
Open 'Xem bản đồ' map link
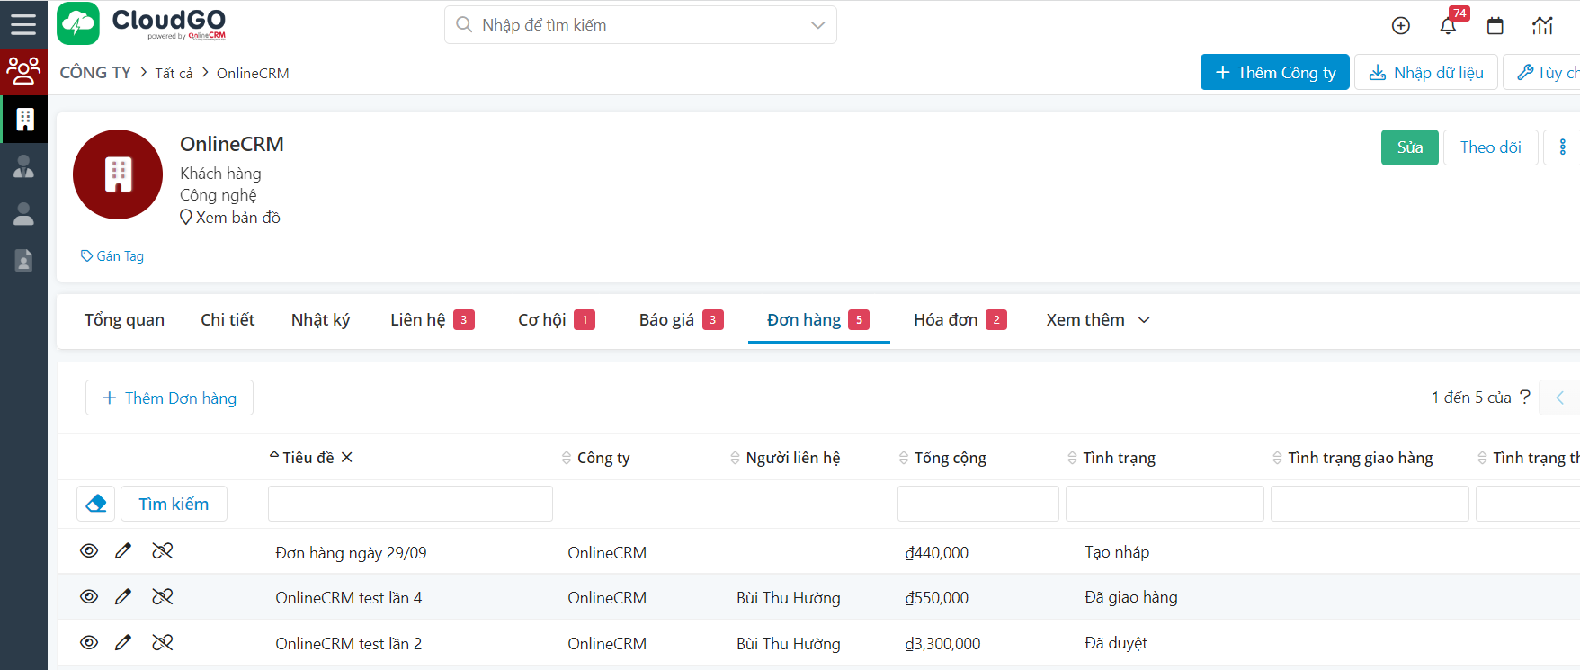(x=230, y=218)
